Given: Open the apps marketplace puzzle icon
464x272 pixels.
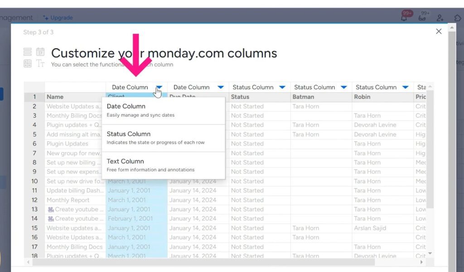Looking at the screenshot, I should tap(458, 18).
